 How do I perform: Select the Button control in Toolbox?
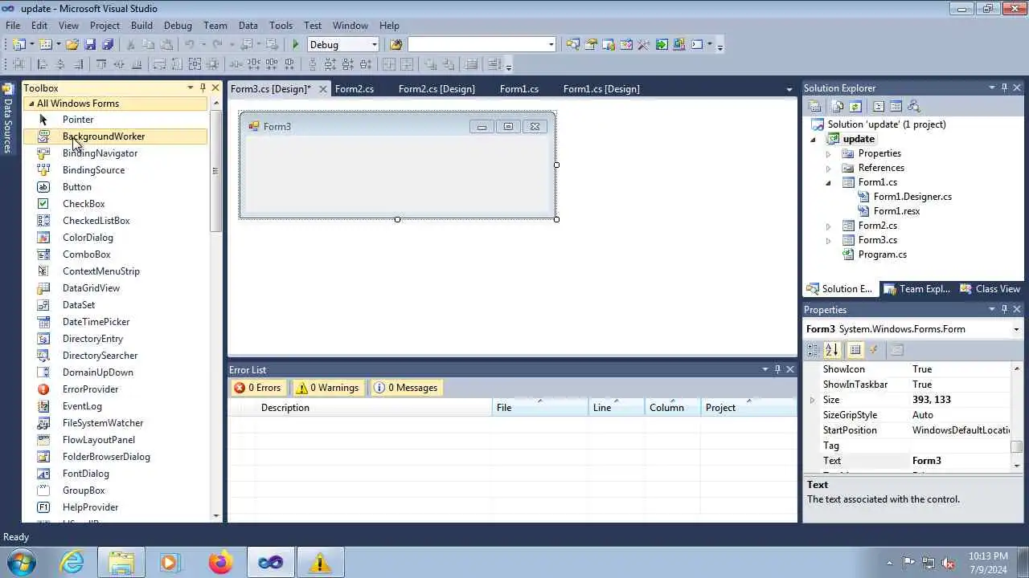point(115,187)
